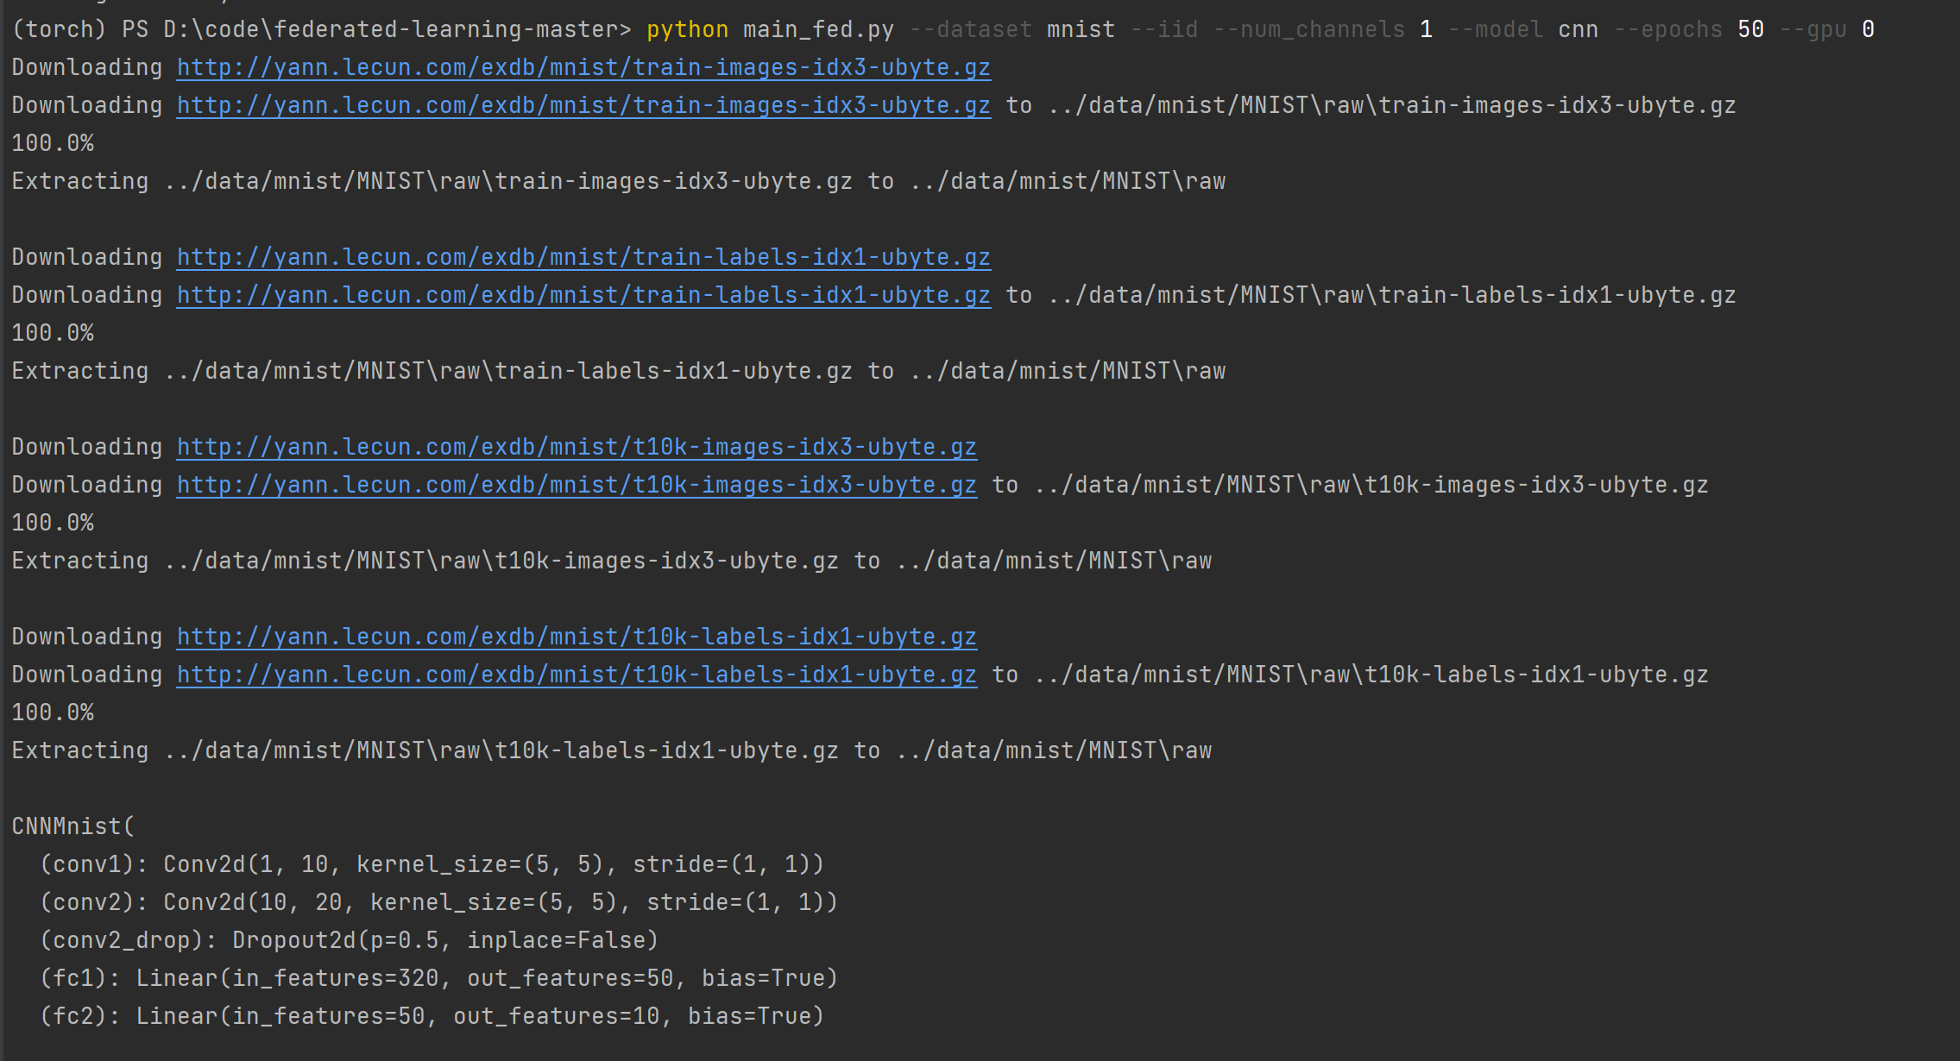Click the CNNMnist( model header line
Image resolution: width=1960 pixels, height=1061 pixels.
(73, 826)
